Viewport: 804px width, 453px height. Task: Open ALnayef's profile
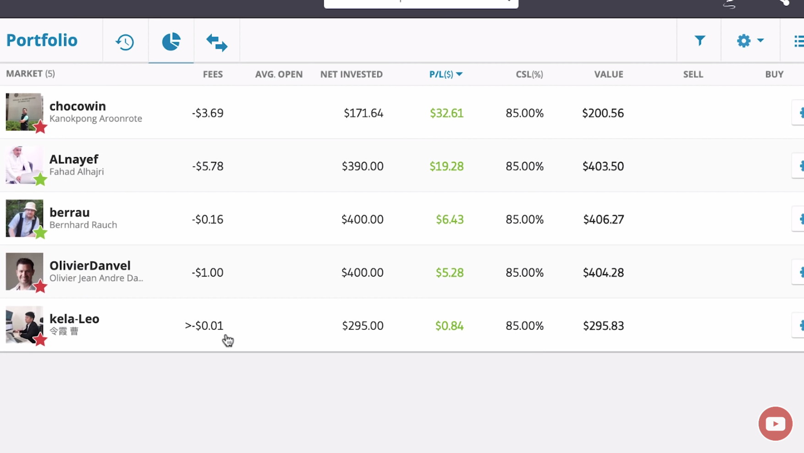pos(74,159)
